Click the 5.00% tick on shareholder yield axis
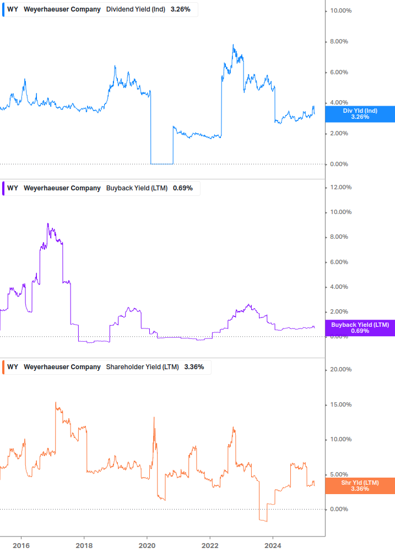 339,474
